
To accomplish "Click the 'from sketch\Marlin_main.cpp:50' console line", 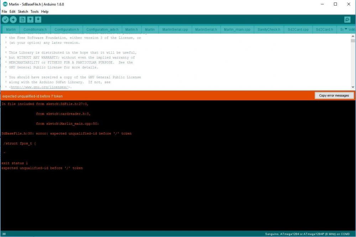I will click(x=67, y=124).
